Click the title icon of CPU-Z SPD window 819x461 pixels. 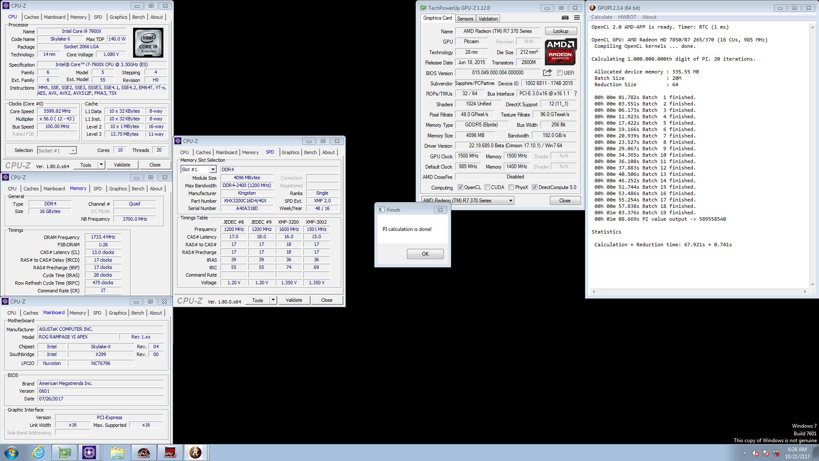[x=178, y=141]
